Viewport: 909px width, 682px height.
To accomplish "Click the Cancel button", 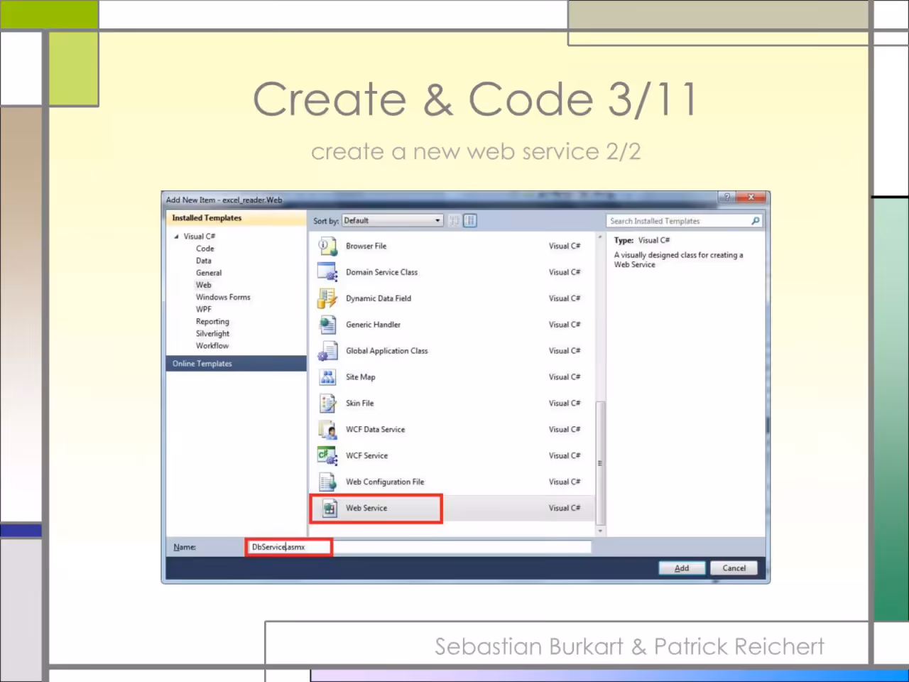I will tap(734, 568).
